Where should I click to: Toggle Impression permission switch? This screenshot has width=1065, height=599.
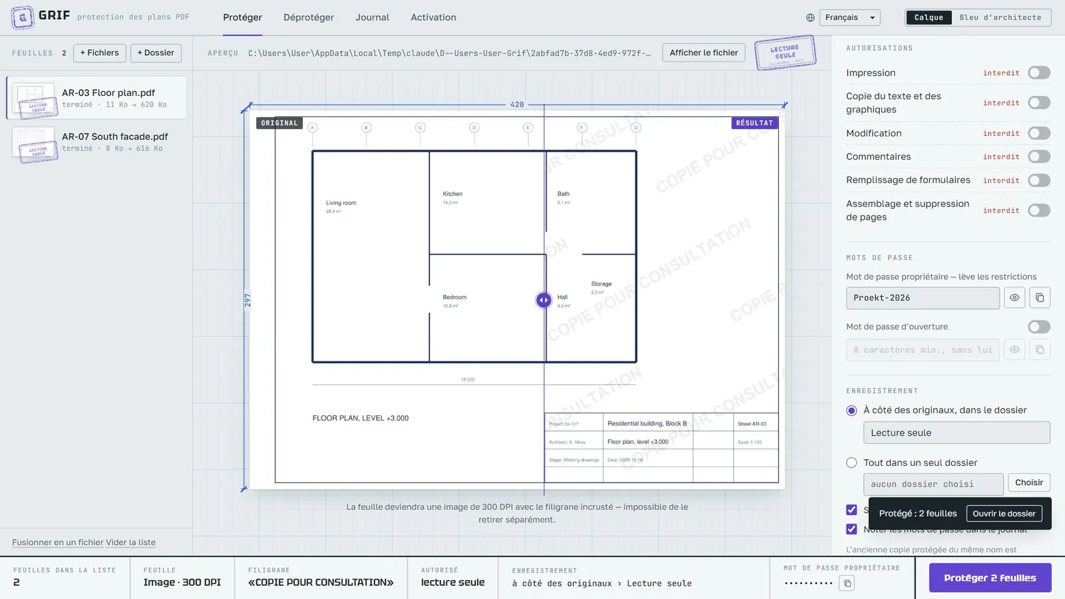click(1039, 73)
